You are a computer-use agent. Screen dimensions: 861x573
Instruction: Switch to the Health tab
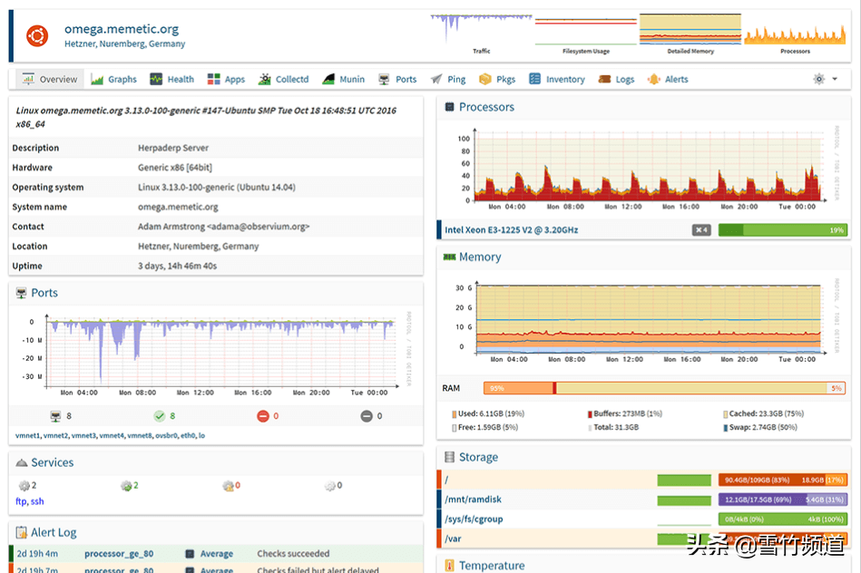pos(171,80)
